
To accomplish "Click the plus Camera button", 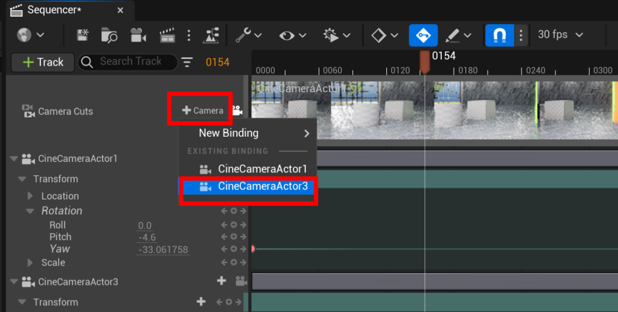I will pos(203,111).
